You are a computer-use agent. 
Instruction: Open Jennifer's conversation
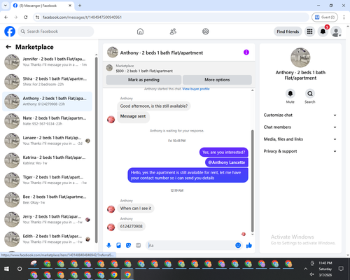click(47, 62)
